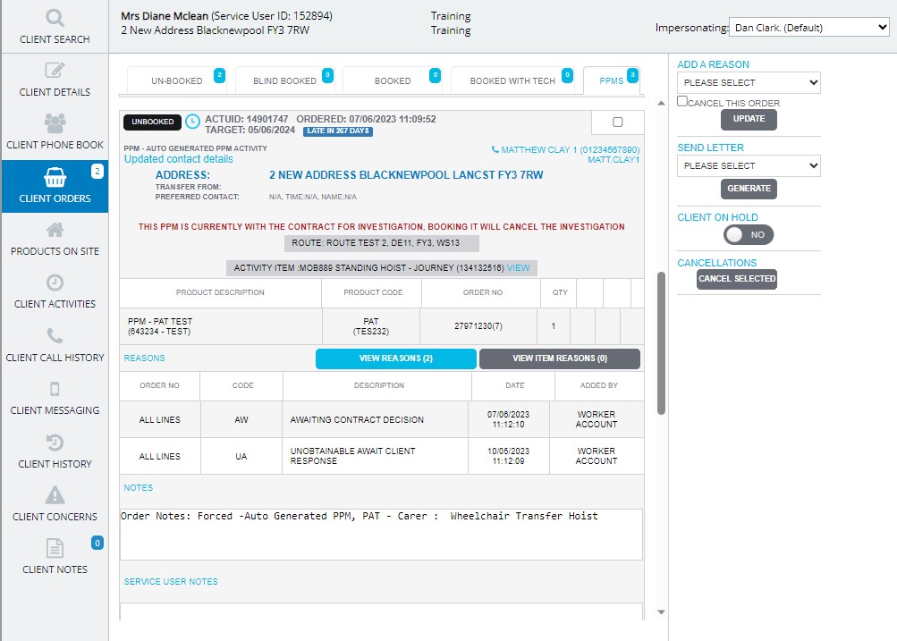This screenshot has width=897, height=641.
Task: Click the scroll down arrow of orders list
Action: (661, 611)
